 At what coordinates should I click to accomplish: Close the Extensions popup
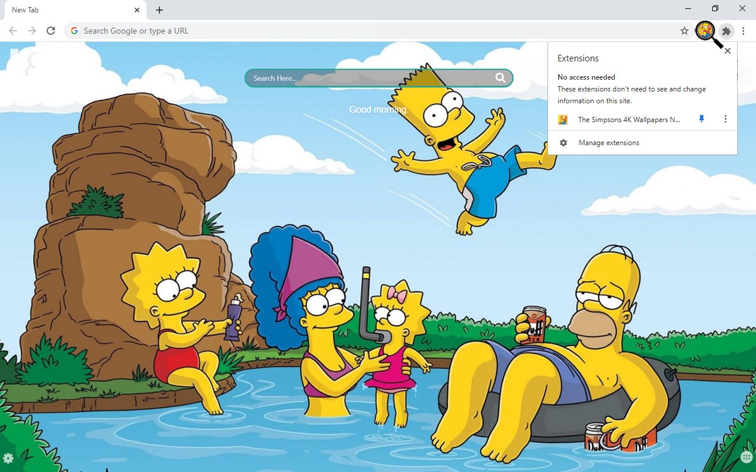[728, 51]
